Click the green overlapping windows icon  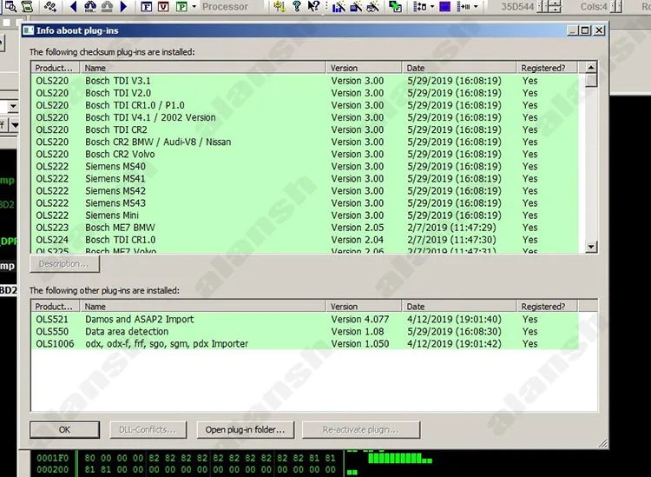tap(395, 6)
